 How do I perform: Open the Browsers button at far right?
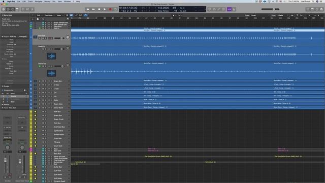321,9
